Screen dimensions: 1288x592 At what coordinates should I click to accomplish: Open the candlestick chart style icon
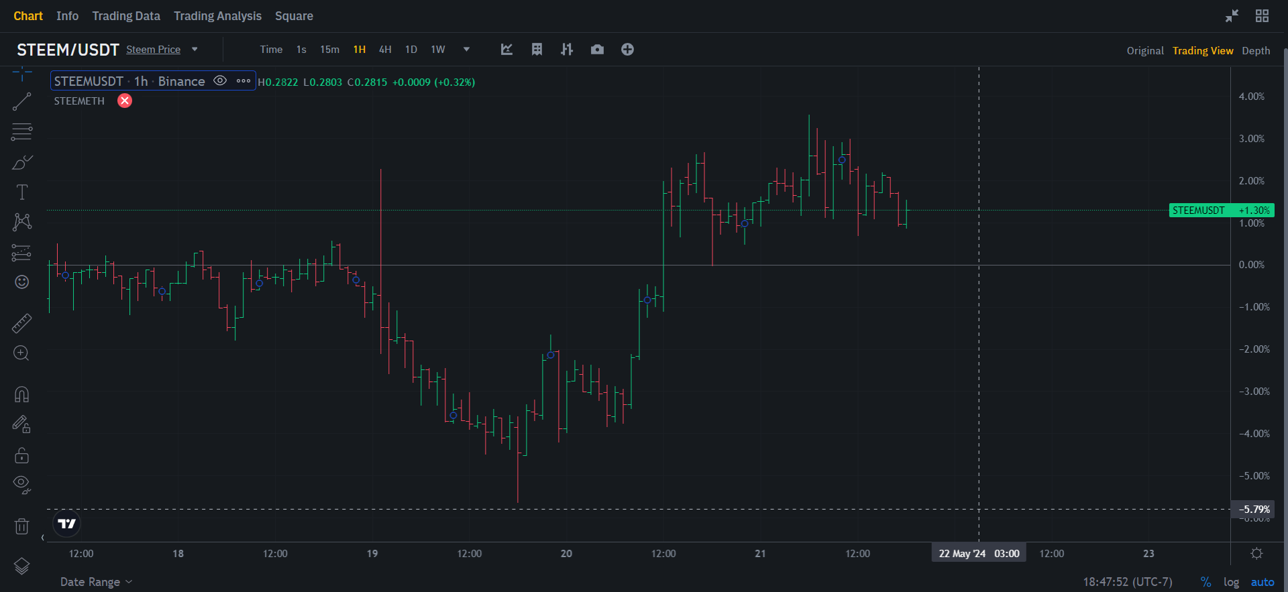[x=567, y=50]
